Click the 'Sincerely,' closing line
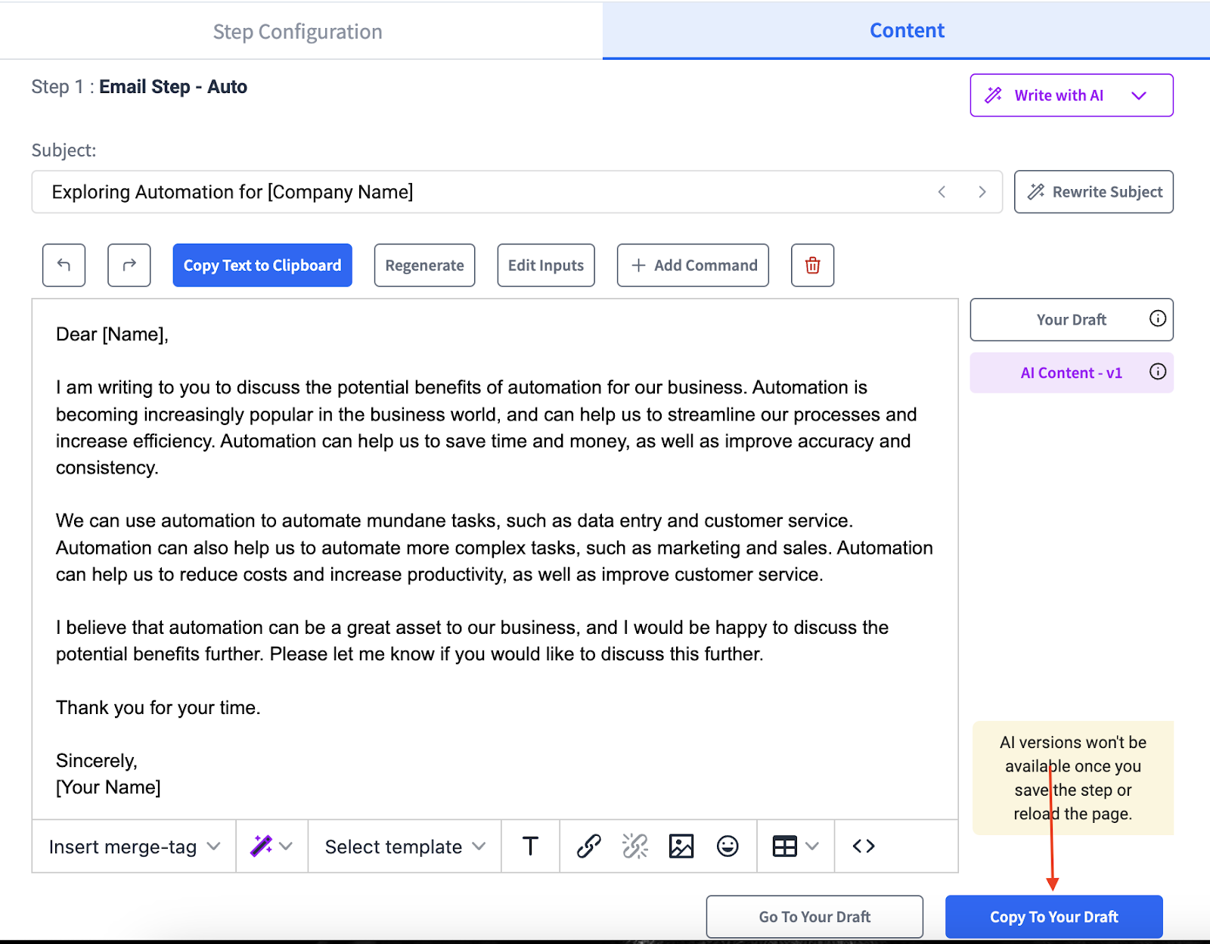 pyautogui.click(x=97, y=761)
